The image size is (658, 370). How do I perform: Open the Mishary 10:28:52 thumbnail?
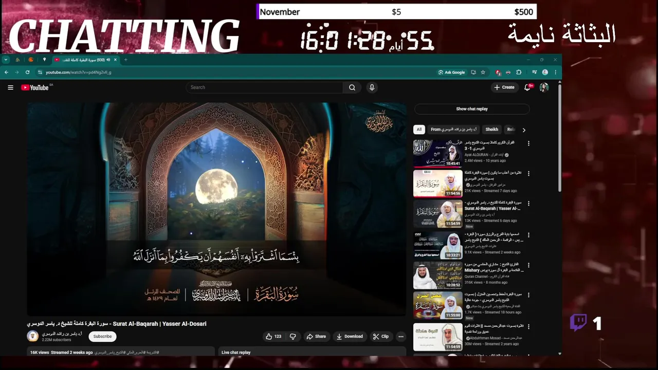437,275
